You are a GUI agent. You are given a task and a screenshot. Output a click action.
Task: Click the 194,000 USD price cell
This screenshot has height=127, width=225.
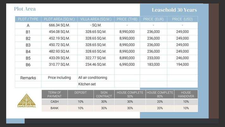coord(182,64)
